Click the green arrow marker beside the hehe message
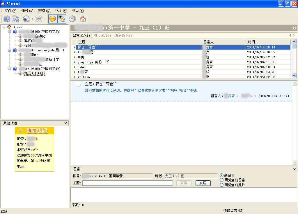Image resolution: width=298 pixels, height=214 pixels. pos(75,67)
